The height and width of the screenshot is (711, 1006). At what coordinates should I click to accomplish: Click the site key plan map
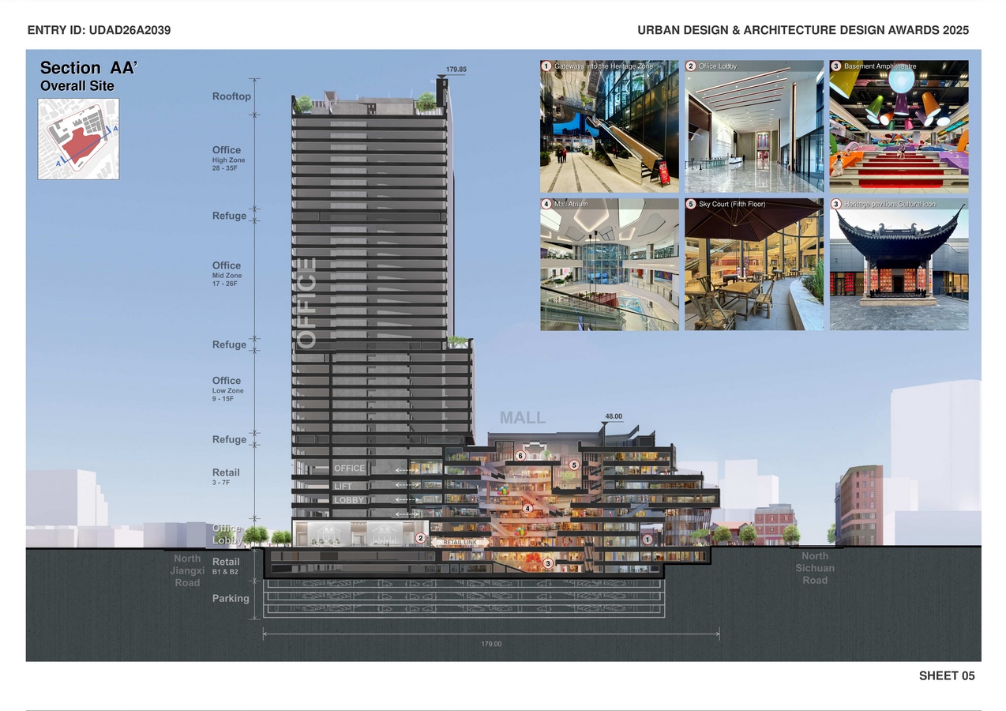[x=78, y=138]
